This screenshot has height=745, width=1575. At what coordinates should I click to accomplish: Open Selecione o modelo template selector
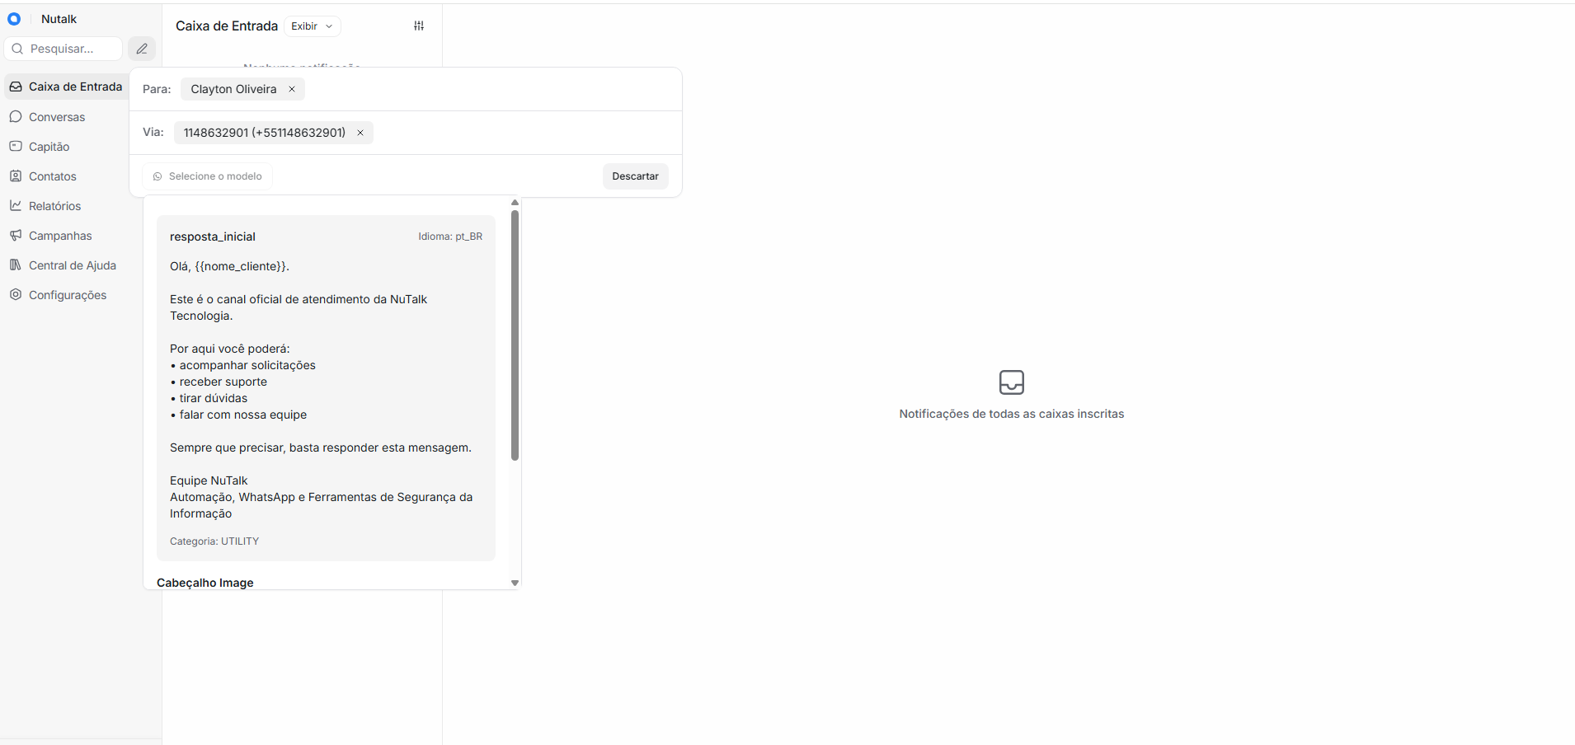click(x=208, y=176)
